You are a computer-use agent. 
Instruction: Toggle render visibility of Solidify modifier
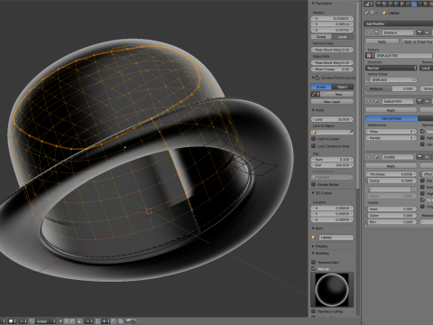pos(419,157)
